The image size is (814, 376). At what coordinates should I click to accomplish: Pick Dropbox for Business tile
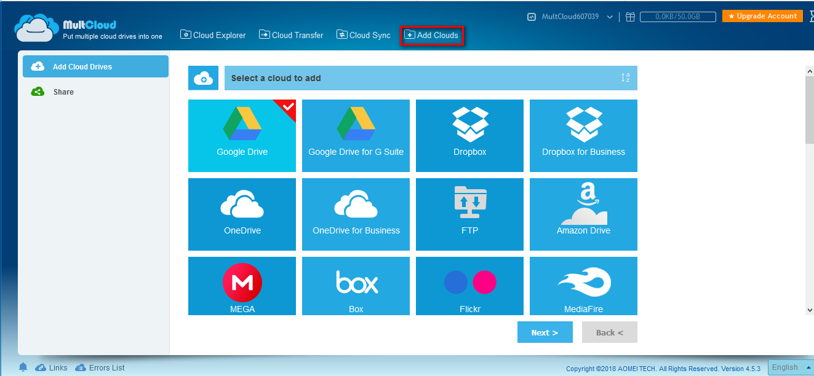583,136
